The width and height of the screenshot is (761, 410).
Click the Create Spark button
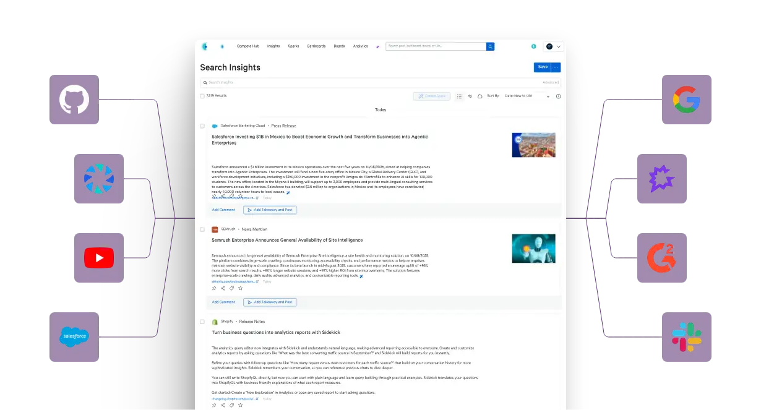(431, 96)
